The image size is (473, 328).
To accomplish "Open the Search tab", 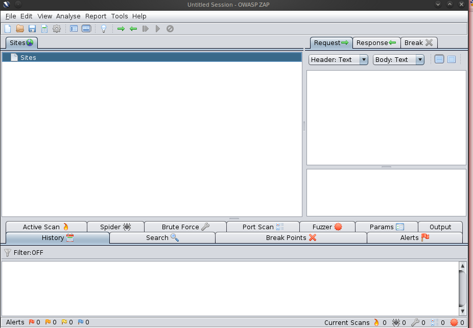I will (x=162, y=237).
